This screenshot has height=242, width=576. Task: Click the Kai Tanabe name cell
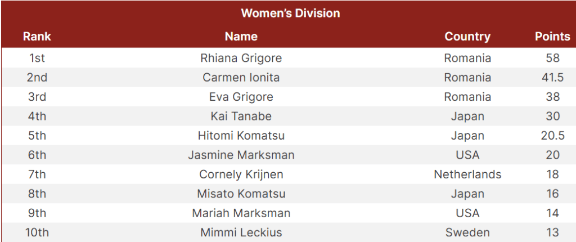click(241, 116)
